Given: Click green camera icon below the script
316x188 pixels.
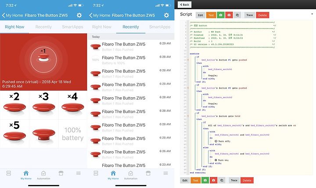Looking at the screenshot, I should pyautogui.click(x=205, y=181).
